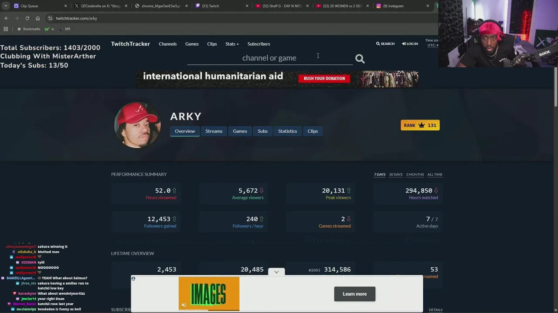This screenshot has height=313, width=558.
Task: Select the Subs profile tab
Action: point(262,131)
